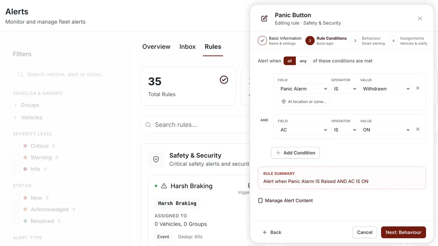Check the Info severity filter
Viewport: 438px width, 246px height.
click(16, 169)
